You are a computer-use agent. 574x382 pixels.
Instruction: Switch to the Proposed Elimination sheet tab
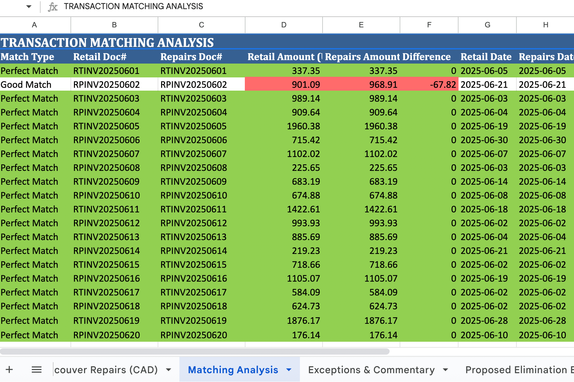(x=520, y=370)
